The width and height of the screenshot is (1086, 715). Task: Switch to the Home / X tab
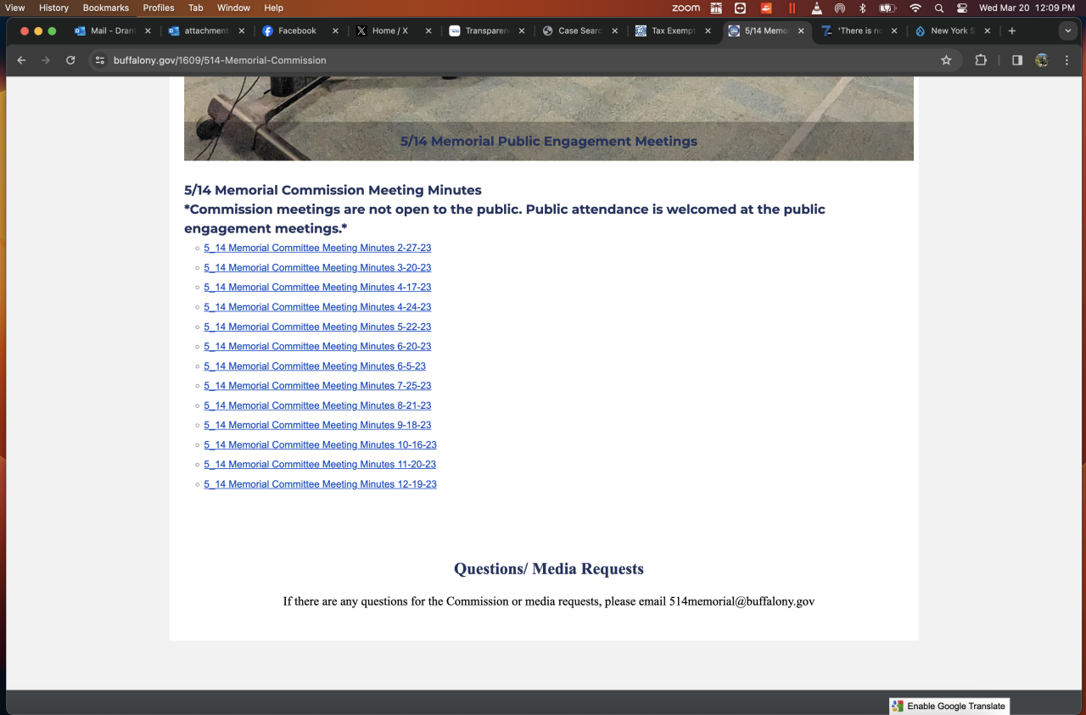click(389, 31)
